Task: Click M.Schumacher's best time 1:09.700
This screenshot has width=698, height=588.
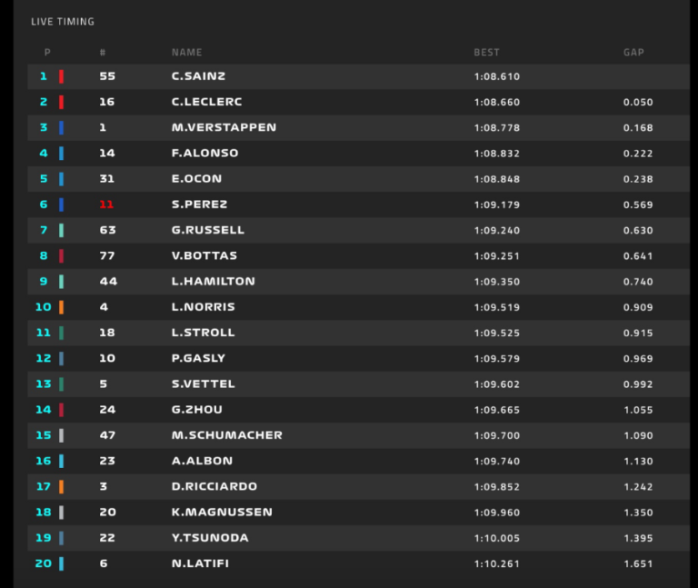Action: [x=496, y=435]
